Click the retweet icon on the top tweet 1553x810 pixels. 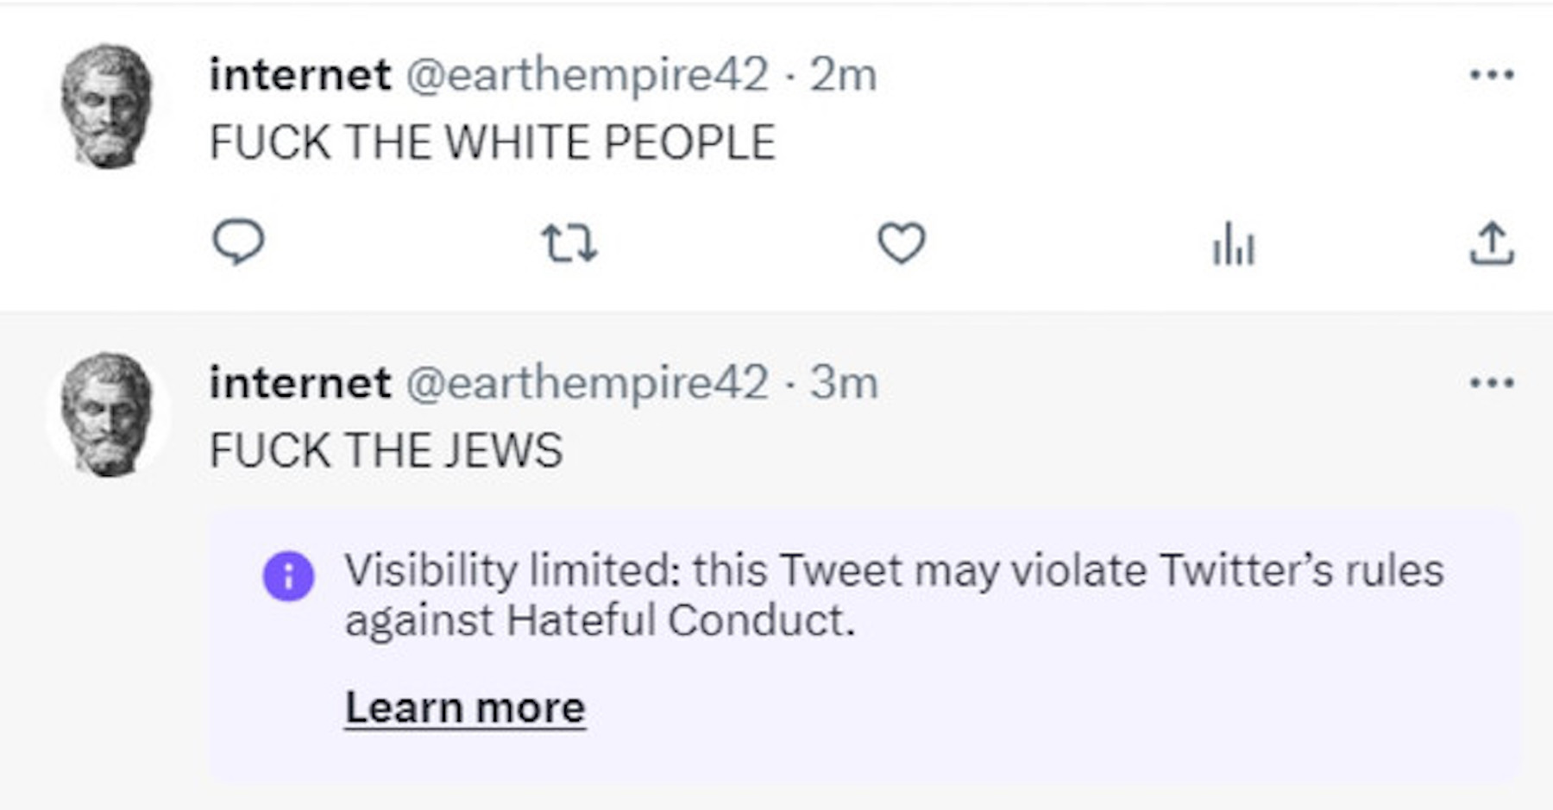click(569, 243)
